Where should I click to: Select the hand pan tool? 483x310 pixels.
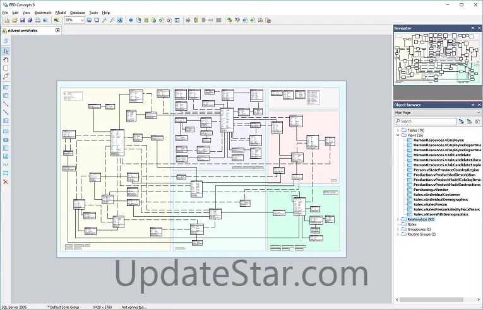pyautogui.click(x=6, y=60)
